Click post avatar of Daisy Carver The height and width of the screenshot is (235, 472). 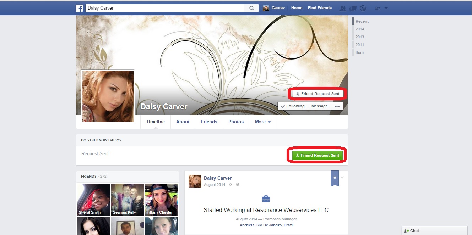click(x=195, y=181)
